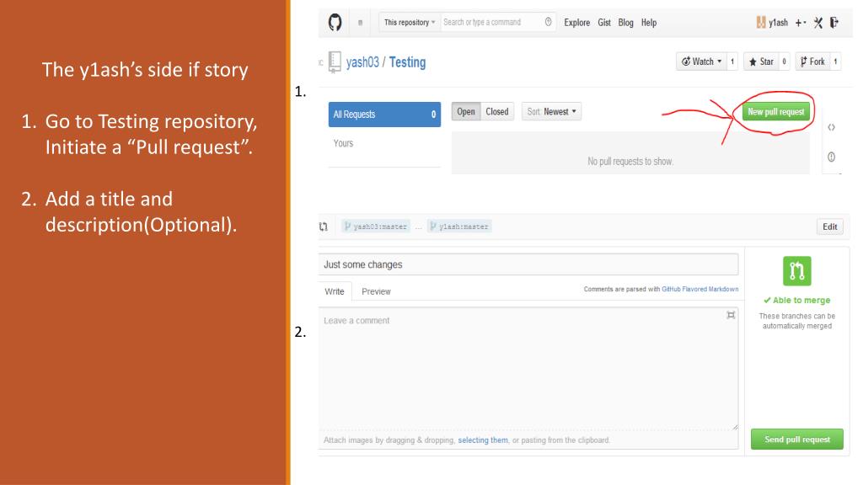
Task: Select the y1ash:master head branch label
Action: click(459, 227)
